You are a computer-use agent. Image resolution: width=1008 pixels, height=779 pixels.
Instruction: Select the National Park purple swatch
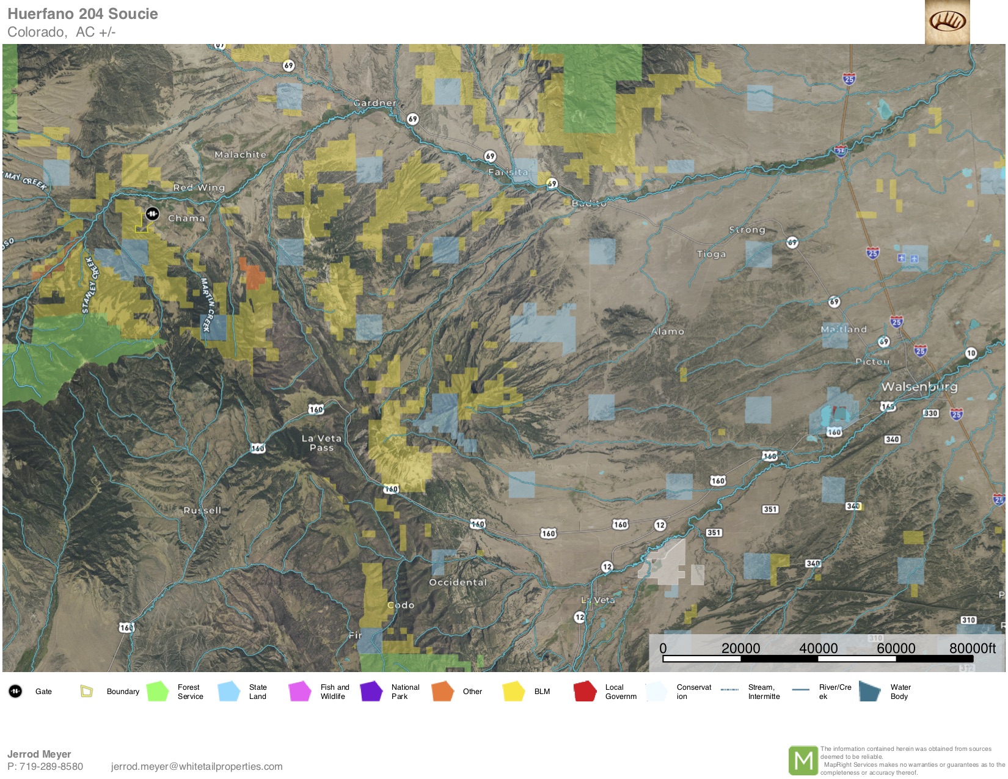pos(371,692)
